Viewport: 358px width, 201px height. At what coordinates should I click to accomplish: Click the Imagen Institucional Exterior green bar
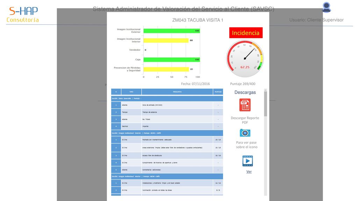pos(172,31)
